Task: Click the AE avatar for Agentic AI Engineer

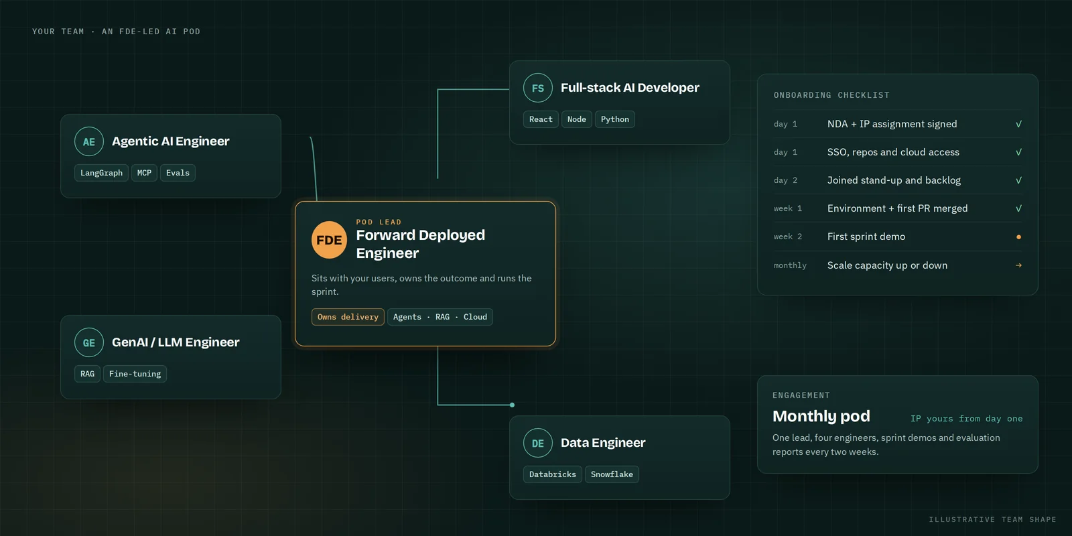Action: [x=89, y=141]
